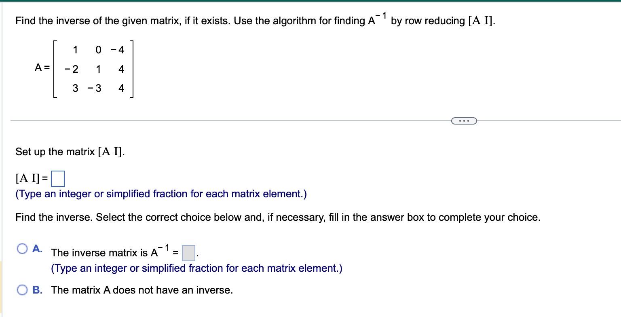This screenshot has height=317, width=621.
Task: Click the instruction text under choice A
Action: [x=196, y=268]
